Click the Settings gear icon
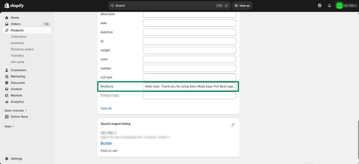Screen dimensions: 359x164 (7, 159)
